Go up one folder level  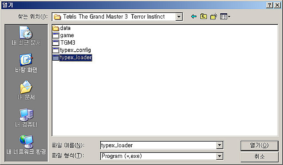coord(203,17)
